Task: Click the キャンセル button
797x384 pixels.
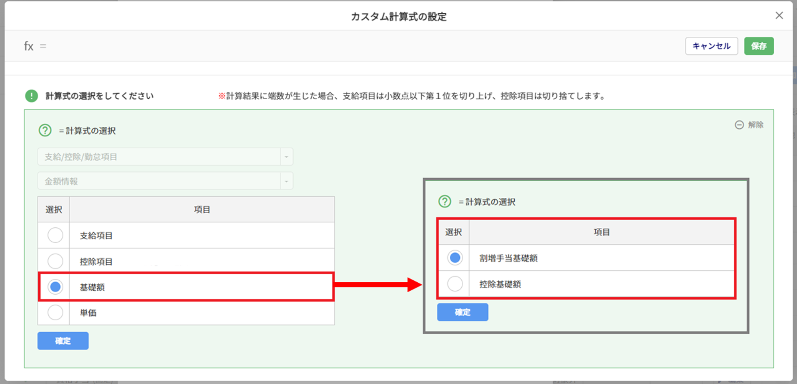Action: pyautogui.click(x=711, y=46)
